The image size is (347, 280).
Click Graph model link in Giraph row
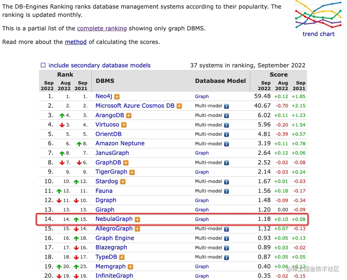(202, 210)
